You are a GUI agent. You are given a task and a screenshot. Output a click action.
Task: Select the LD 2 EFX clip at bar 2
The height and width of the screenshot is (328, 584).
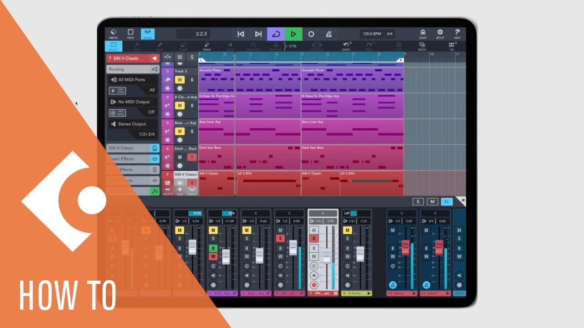269,183
